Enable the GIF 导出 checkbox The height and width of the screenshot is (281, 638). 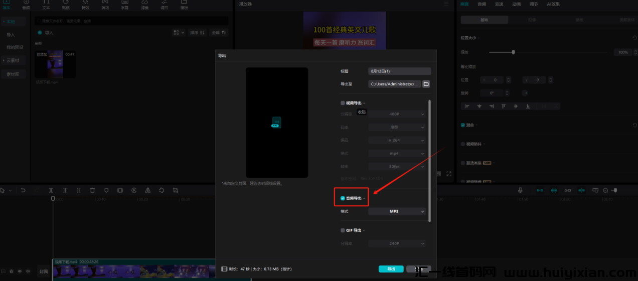(343, 230)
